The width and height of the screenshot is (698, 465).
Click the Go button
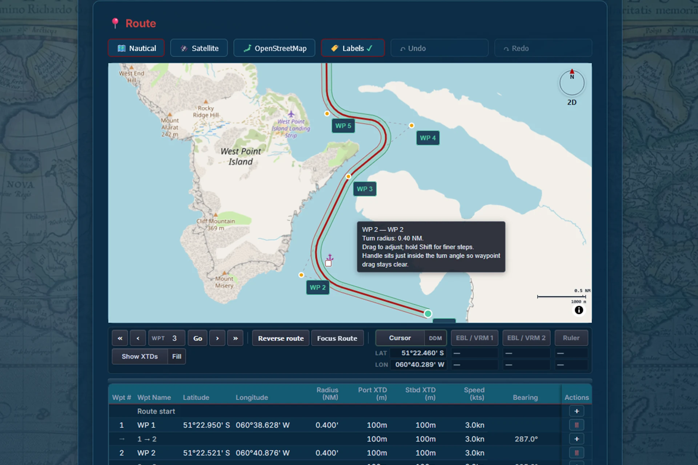(197, 338)
